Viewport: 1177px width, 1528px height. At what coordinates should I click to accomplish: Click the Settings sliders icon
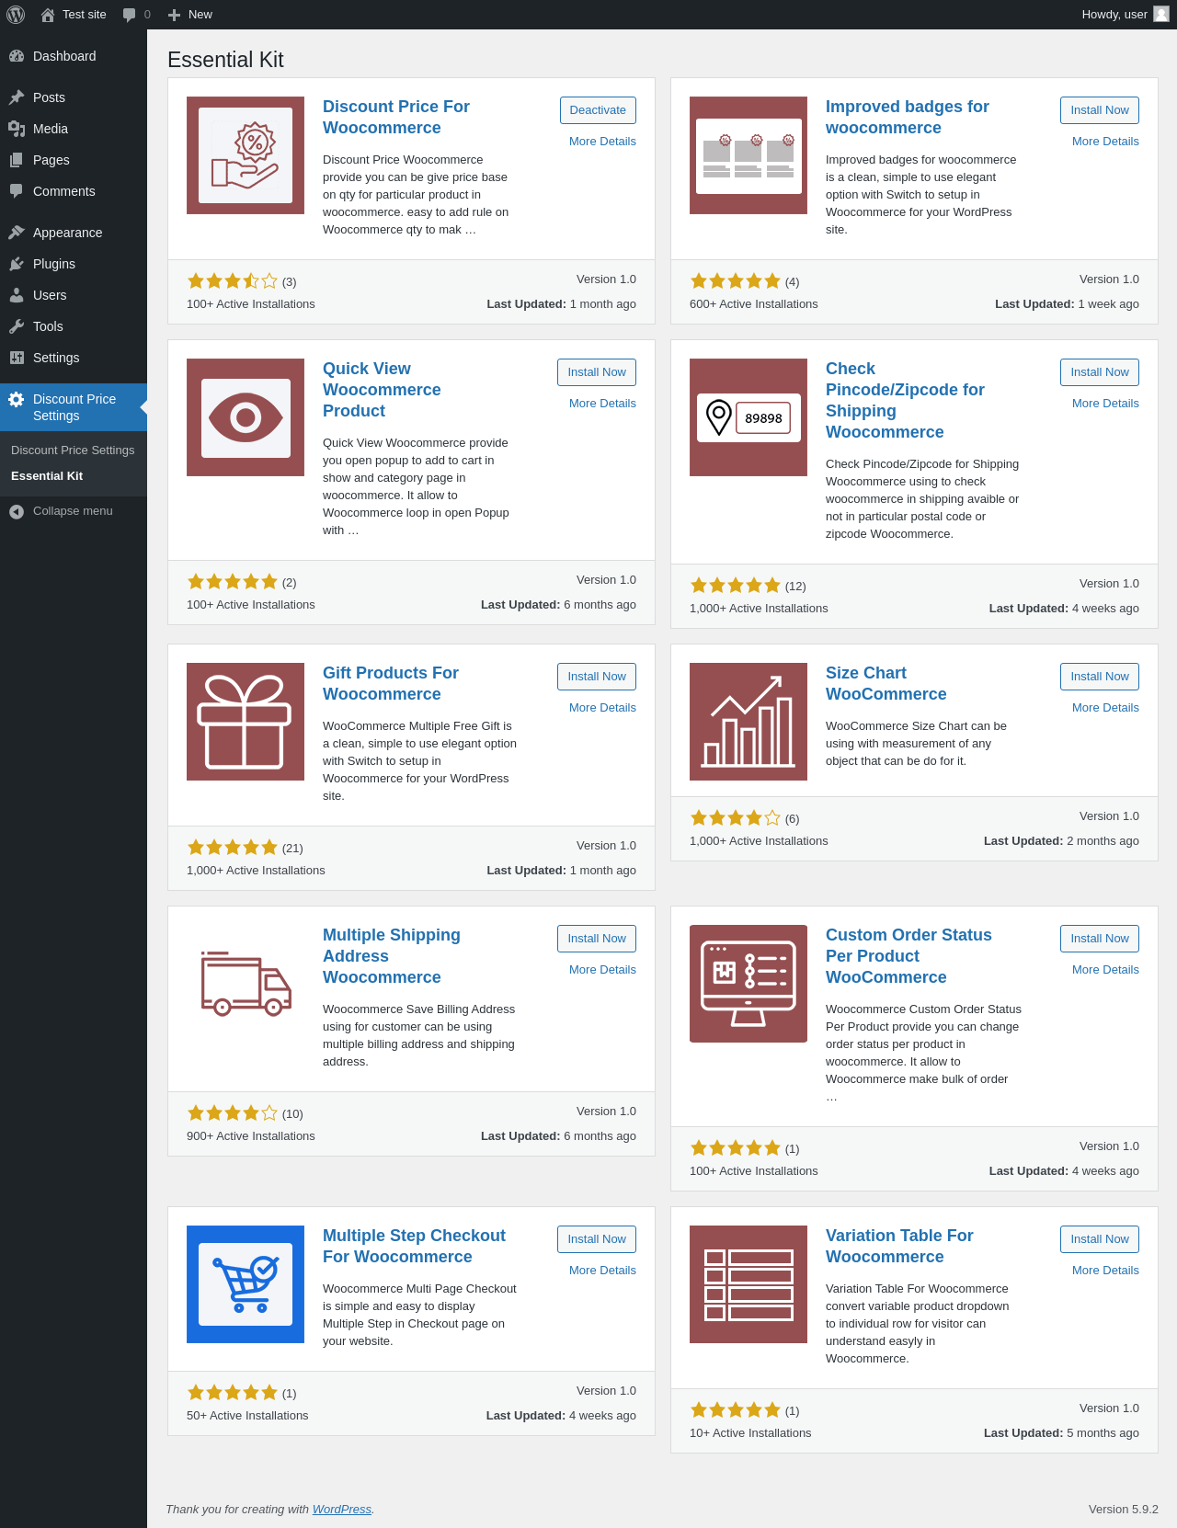click(x=17, y=358)
